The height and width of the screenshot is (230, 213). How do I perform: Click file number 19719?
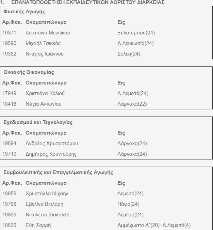[x=9, y=154]
